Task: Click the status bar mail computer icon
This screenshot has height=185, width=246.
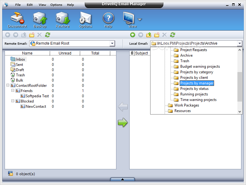Action: point(10,174)
